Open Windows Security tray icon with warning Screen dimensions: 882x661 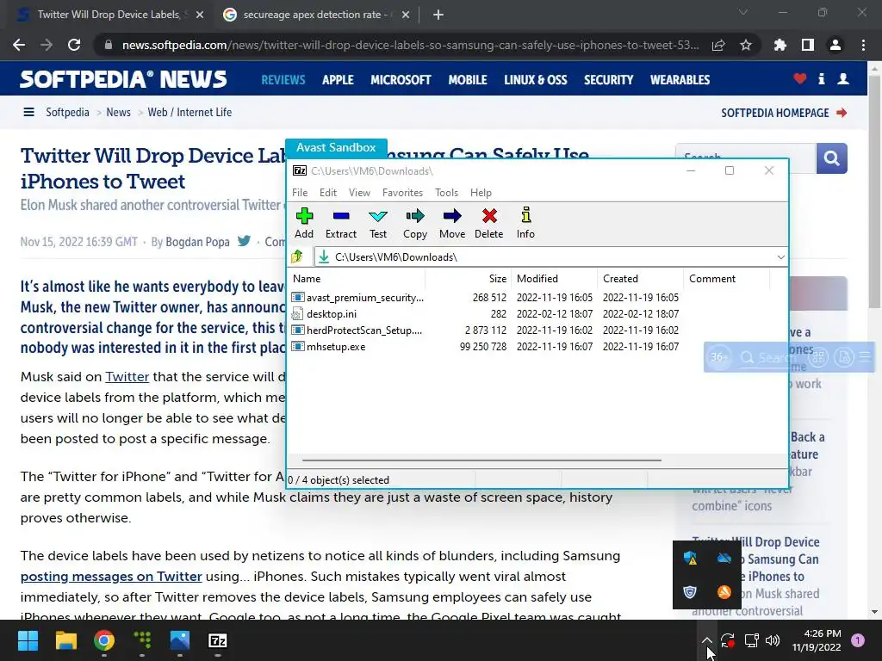[x=690, y=558]
